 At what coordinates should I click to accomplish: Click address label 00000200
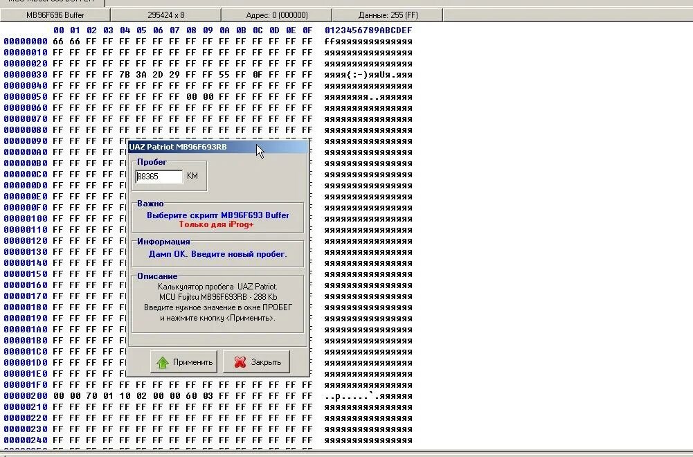pyautogui.click(x=26, y=396)
